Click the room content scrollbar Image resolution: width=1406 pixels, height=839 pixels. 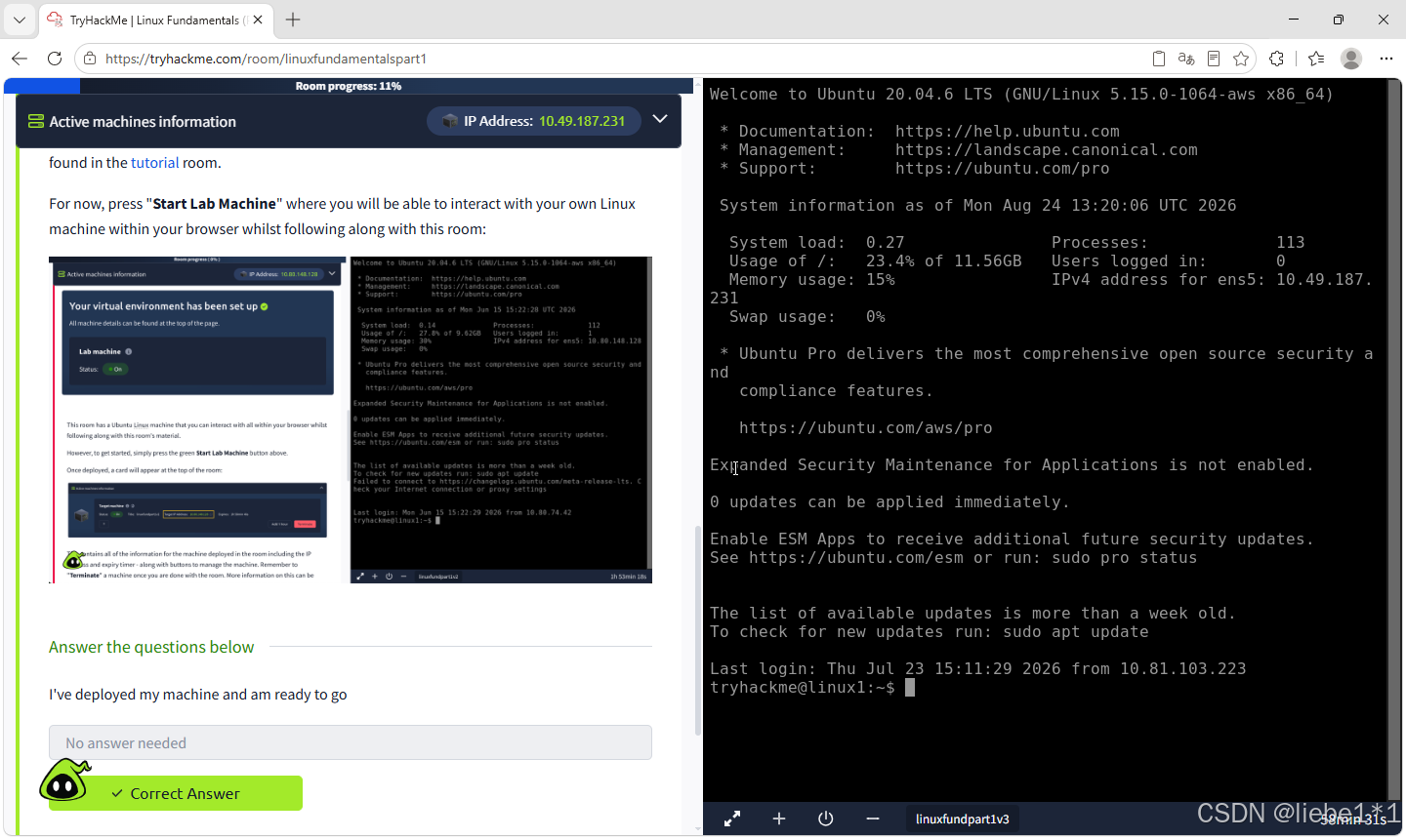[697, 630]
